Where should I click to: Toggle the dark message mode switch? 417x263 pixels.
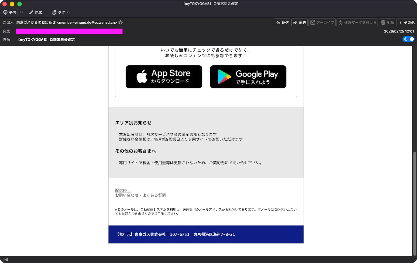coord(409,39)
